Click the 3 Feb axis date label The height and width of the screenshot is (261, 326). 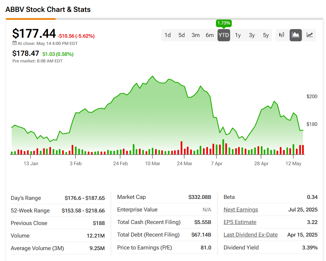(76, 164)
